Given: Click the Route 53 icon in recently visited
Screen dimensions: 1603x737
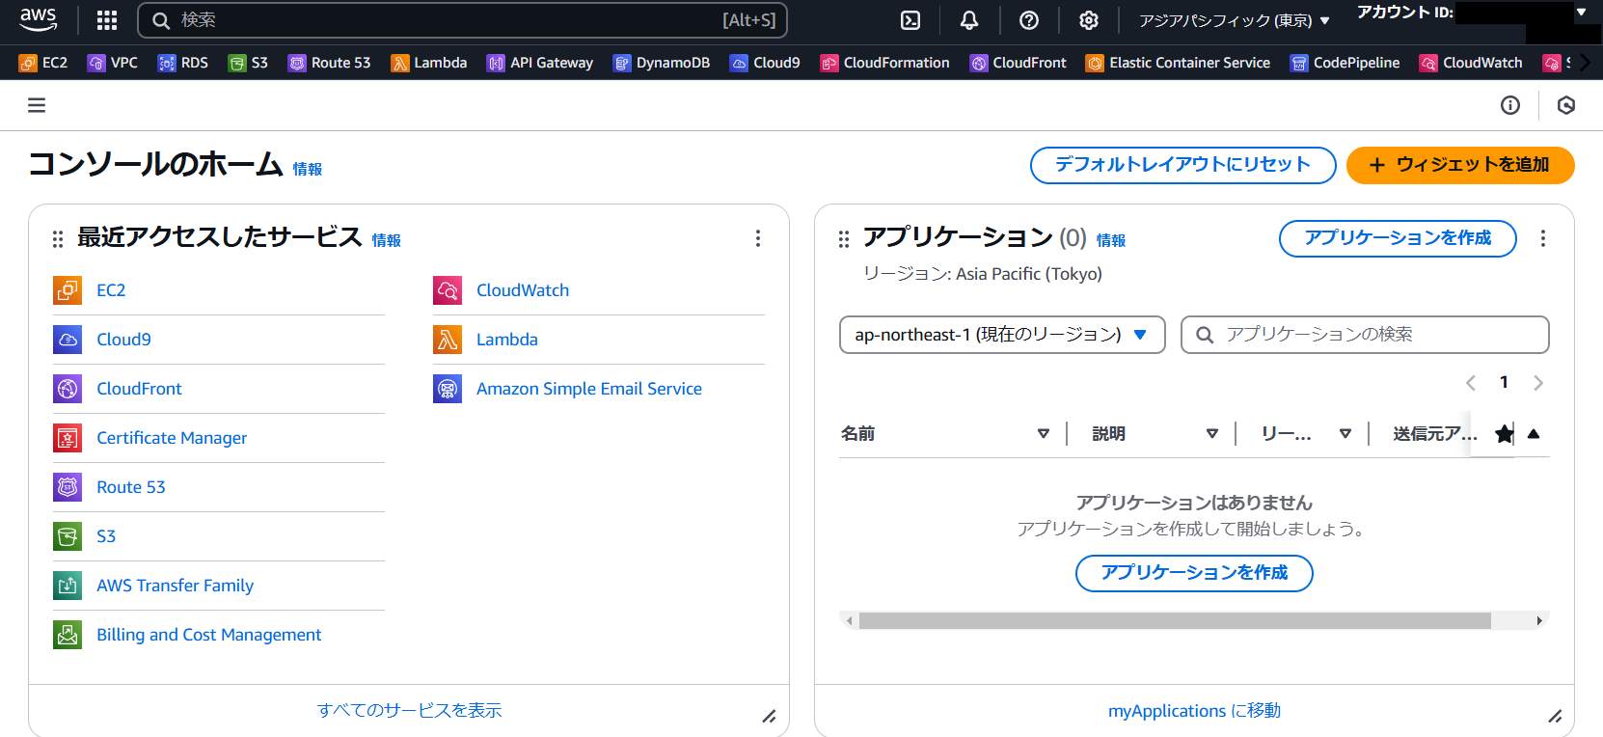Looking at the screenshot, I should pyautogui.click(x=68, y=487).
